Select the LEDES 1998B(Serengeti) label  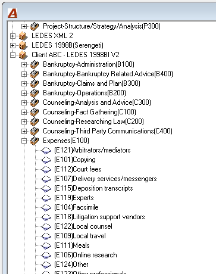coord(67,45)
